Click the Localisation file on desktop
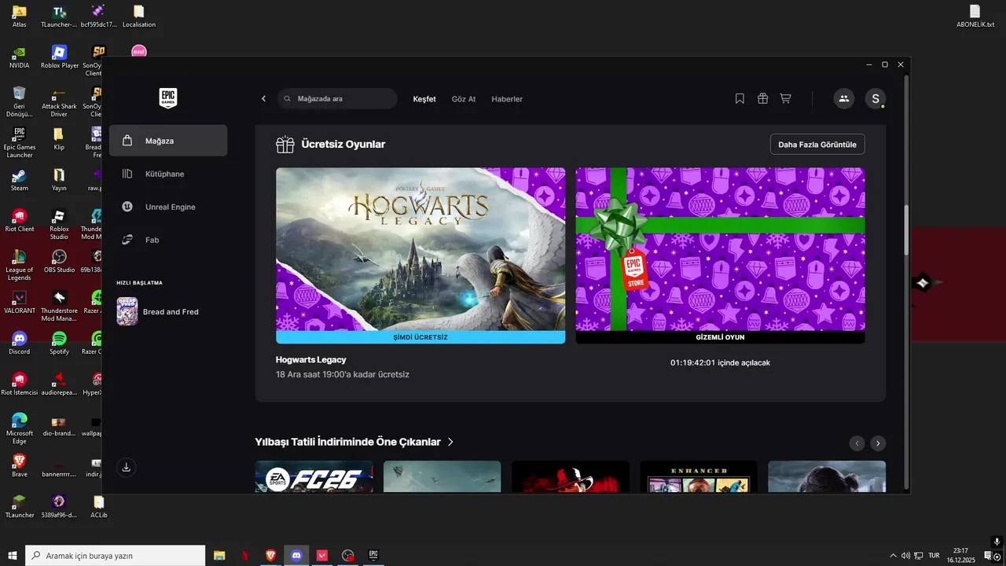Viewport: 1006px width, 566px height. point(139,17)
